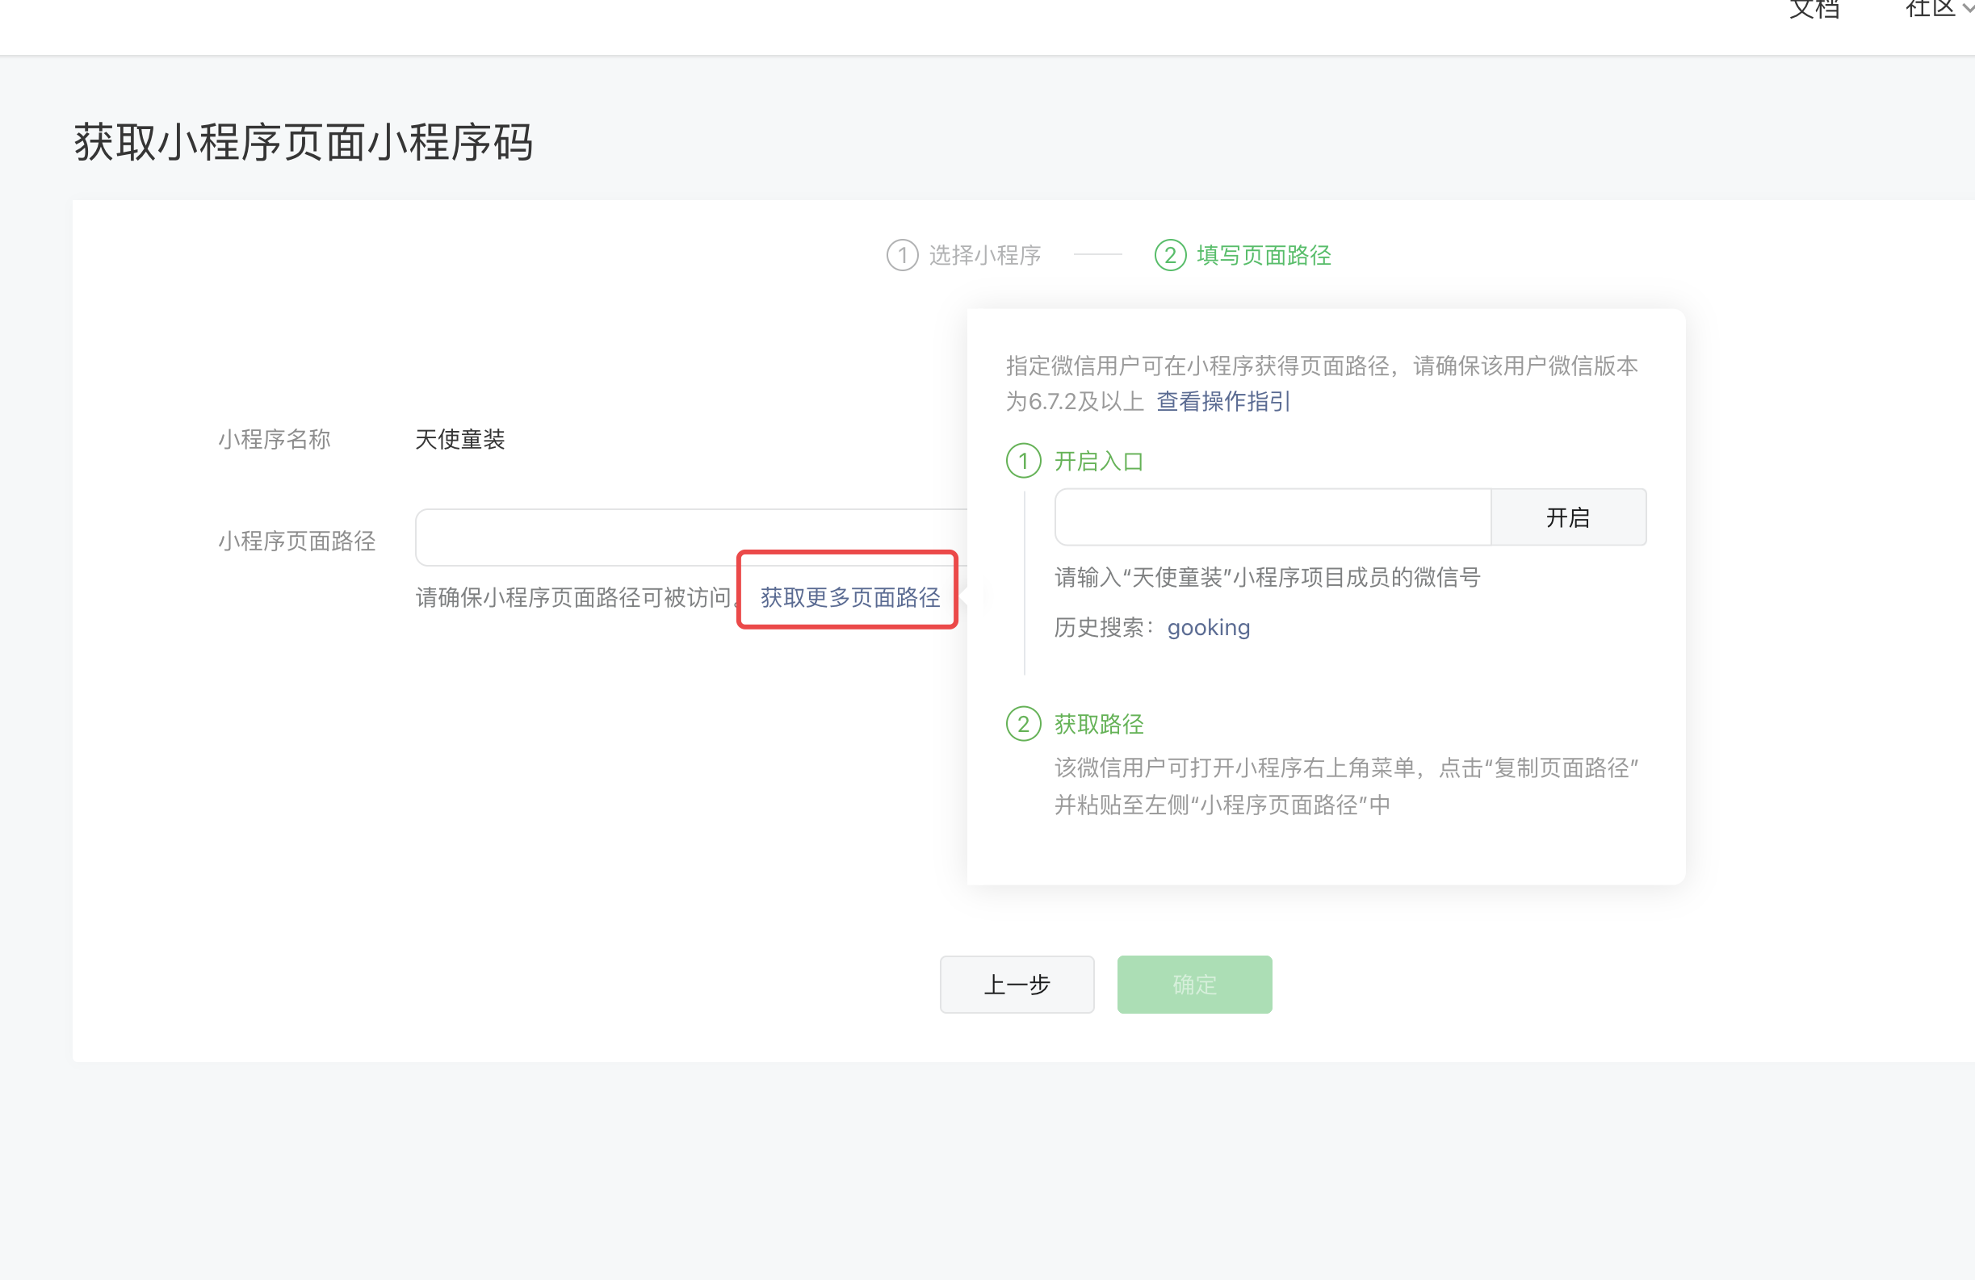Select the 填写页面路径 step label

(1263, 256)
